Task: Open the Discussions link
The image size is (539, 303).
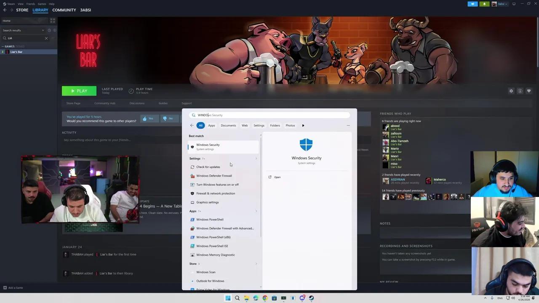Action: point(137,103)
